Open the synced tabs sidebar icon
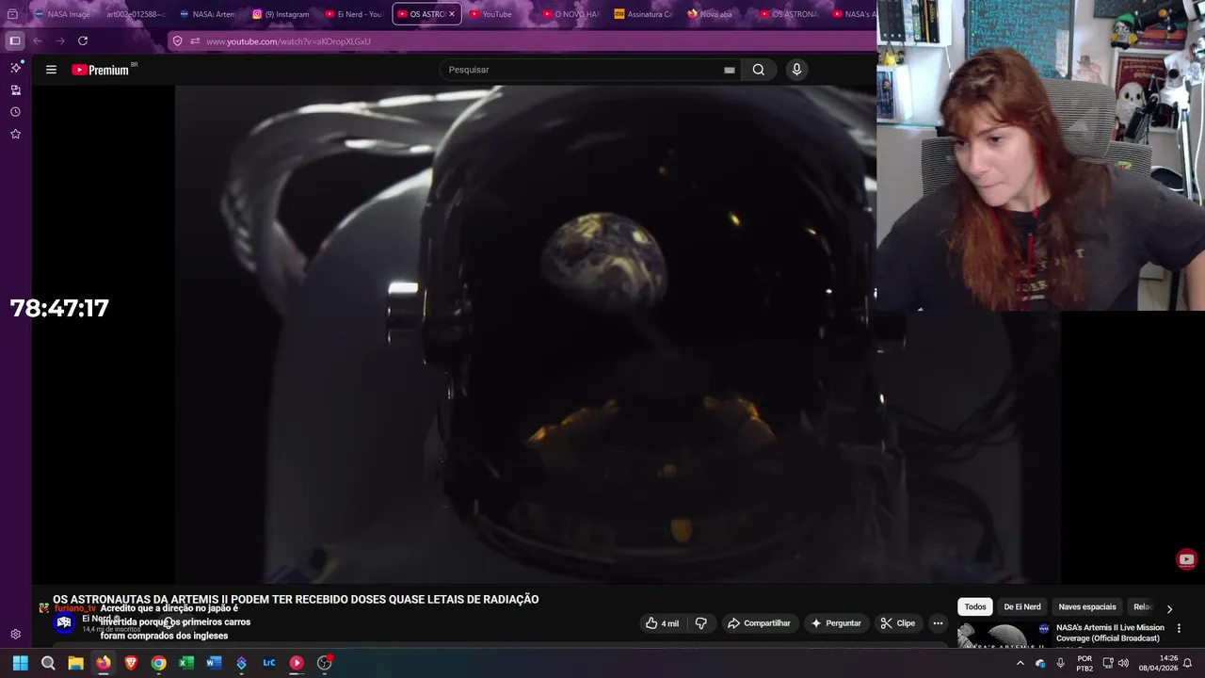 point(15,90)
